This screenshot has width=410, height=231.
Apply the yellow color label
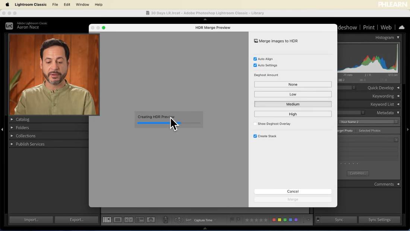point(280,220)
